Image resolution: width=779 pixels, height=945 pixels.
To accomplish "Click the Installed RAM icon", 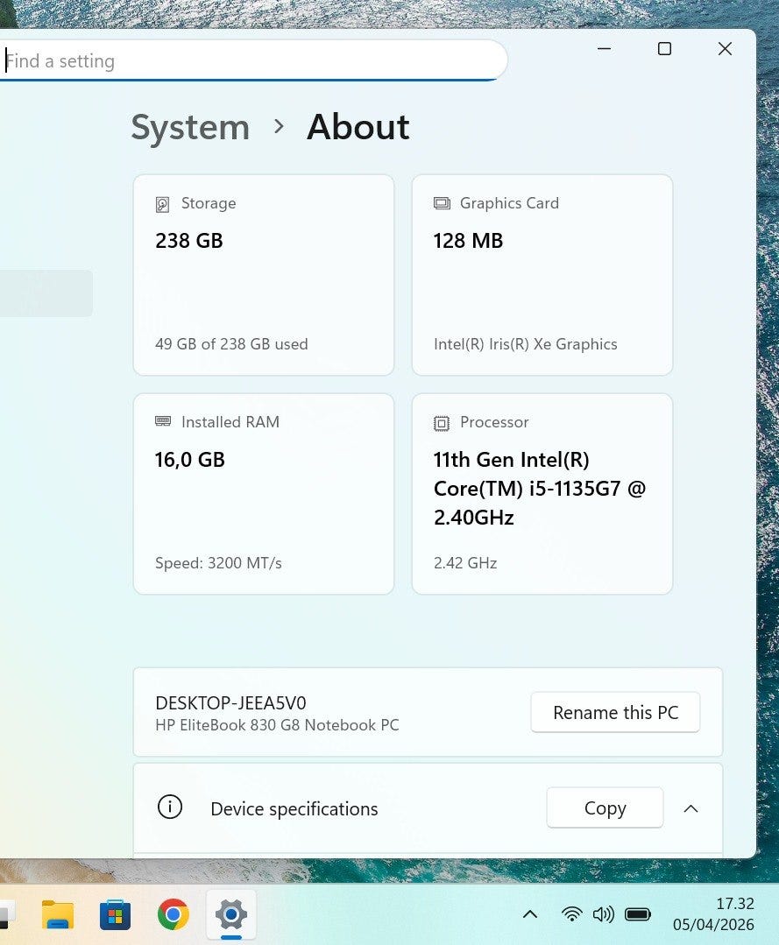I will (163, 422).
